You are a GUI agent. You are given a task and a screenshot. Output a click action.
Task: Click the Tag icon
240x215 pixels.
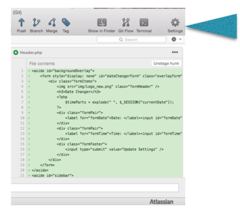66,22
